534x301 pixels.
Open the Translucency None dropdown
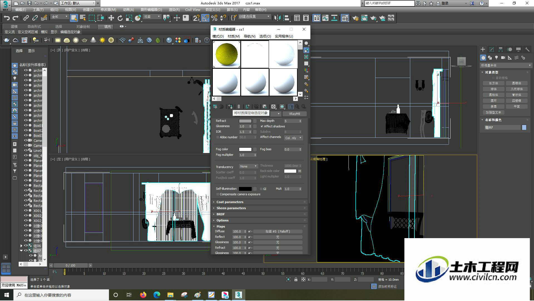pyautogui.click(x=248, y=166)
